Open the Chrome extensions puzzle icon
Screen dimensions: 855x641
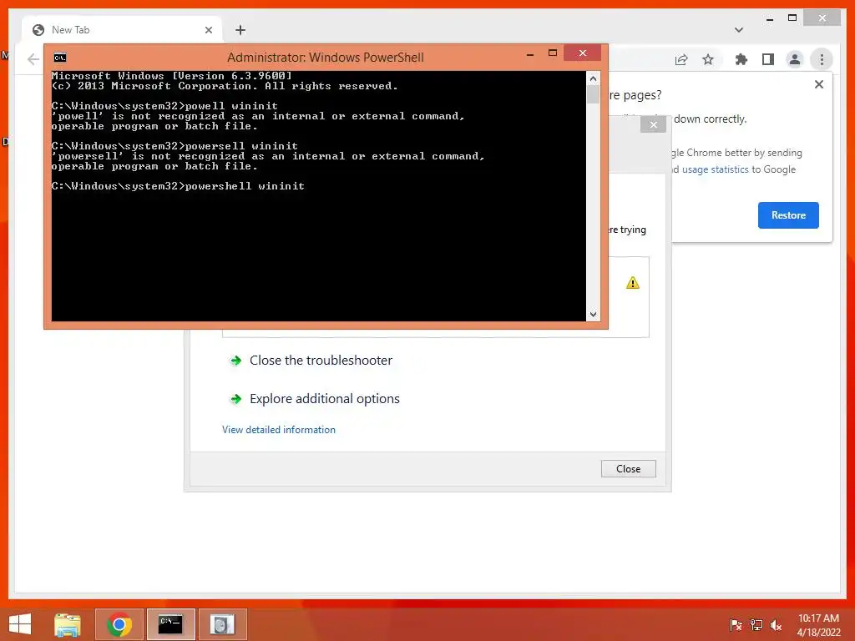point(741,59)
